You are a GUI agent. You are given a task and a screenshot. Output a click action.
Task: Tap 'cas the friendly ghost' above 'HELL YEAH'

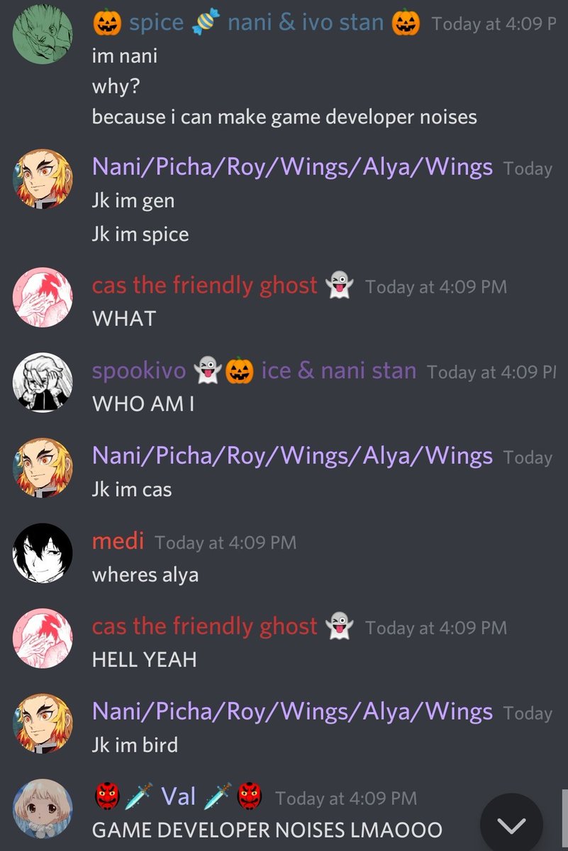click(x=205, y=627)
